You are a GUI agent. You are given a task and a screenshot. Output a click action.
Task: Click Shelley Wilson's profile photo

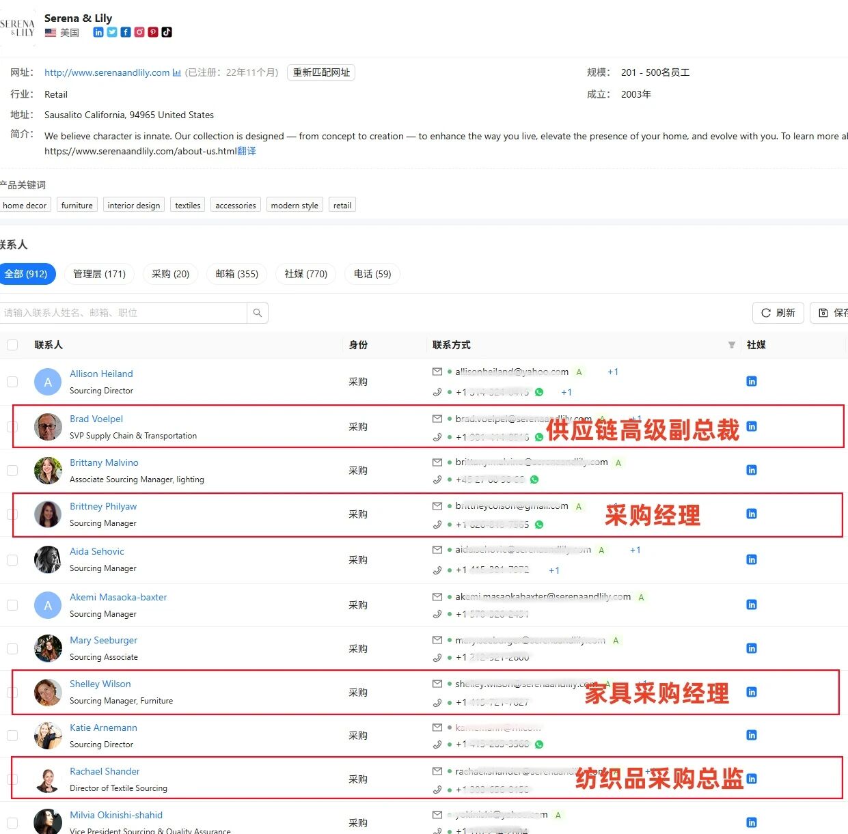tap(48, 693)
